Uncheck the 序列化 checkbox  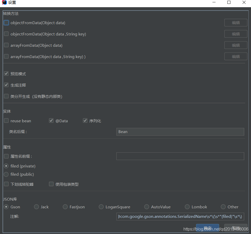coord(85,120)
